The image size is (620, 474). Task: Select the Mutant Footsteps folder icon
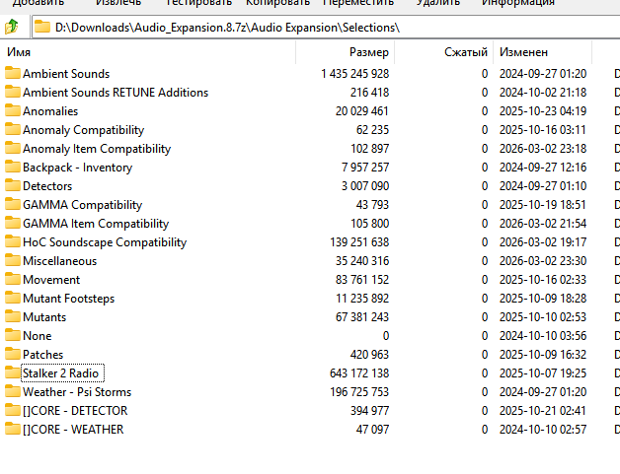tap(13, 298)
